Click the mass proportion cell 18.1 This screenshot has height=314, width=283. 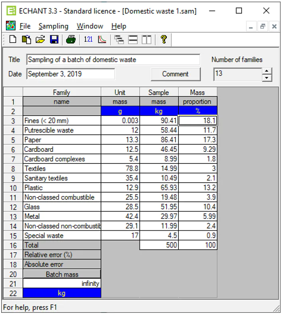[198, 121]
